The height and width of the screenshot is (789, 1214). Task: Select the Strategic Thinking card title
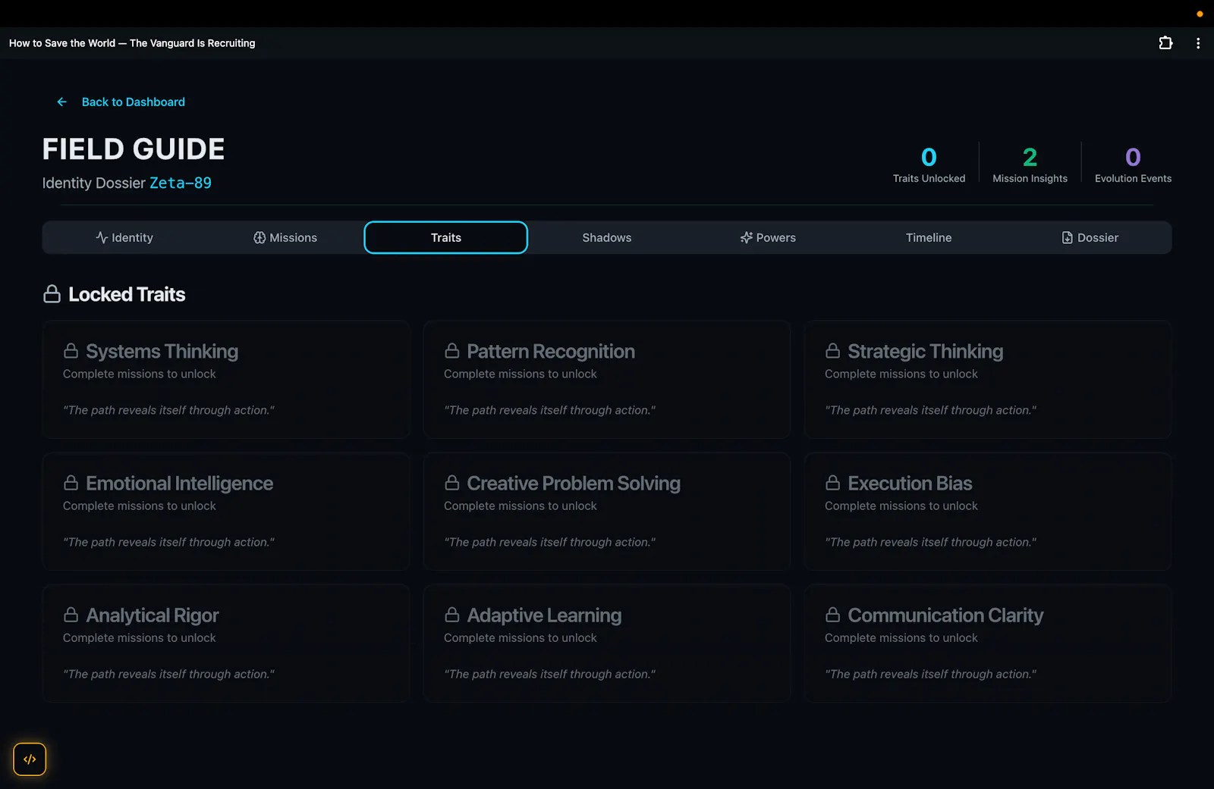coord(925,351)
